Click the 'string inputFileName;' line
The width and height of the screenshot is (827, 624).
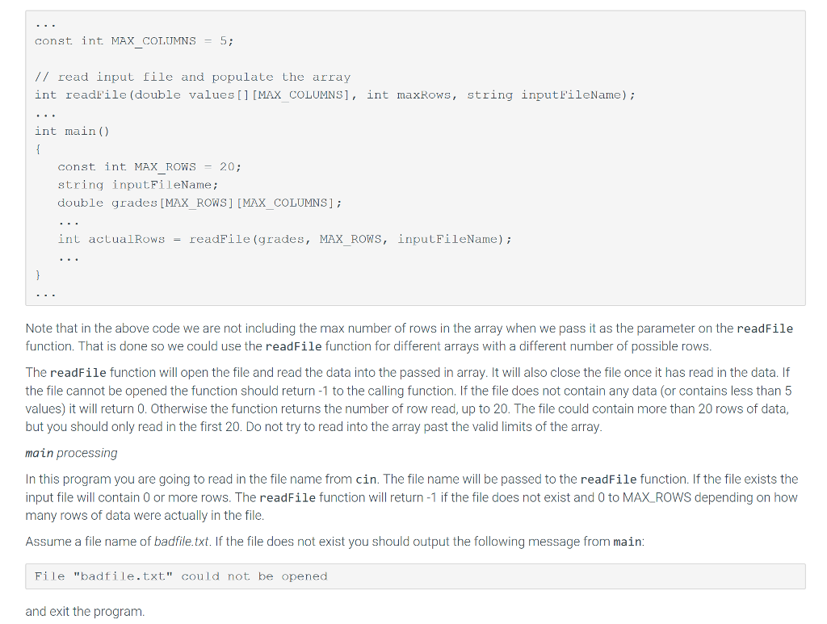(138, 185)
